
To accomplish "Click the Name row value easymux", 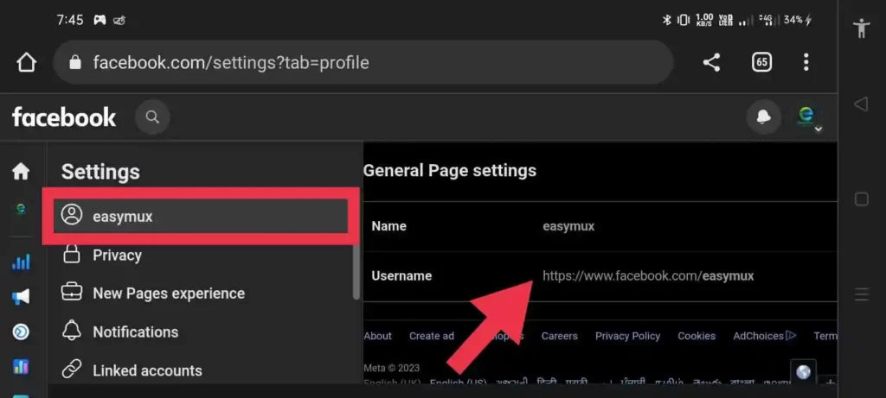I will [x=568, y=226].
